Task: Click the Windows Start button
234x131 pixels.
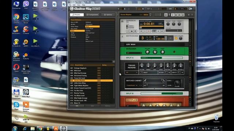Action: 15,128
